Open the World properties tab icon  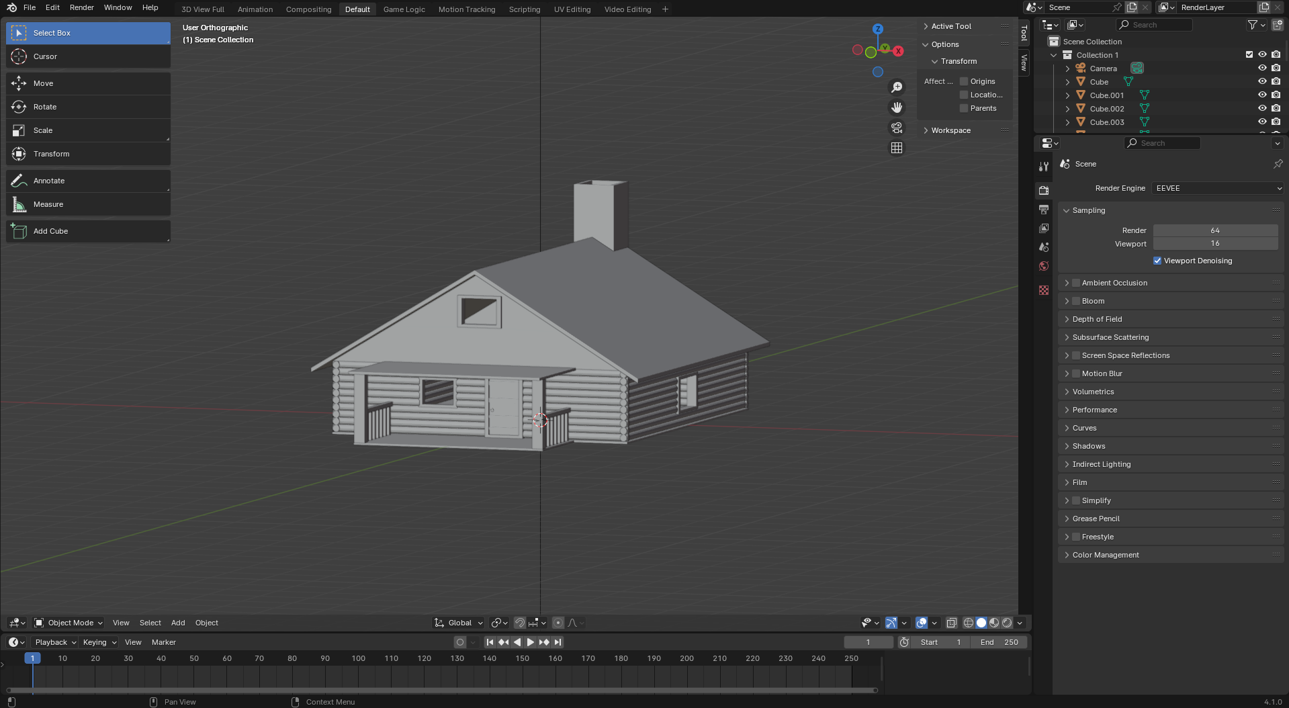pyautogui.click(x=1043, y=266)
